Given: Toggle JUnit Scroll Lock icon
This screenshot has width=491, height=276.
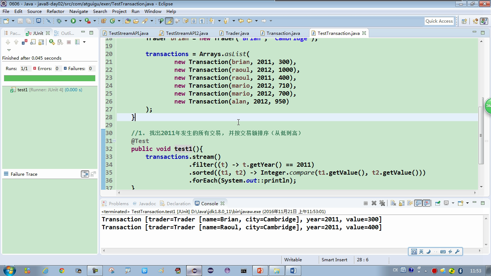Looking at the screenshot, I should coord(41,42).
